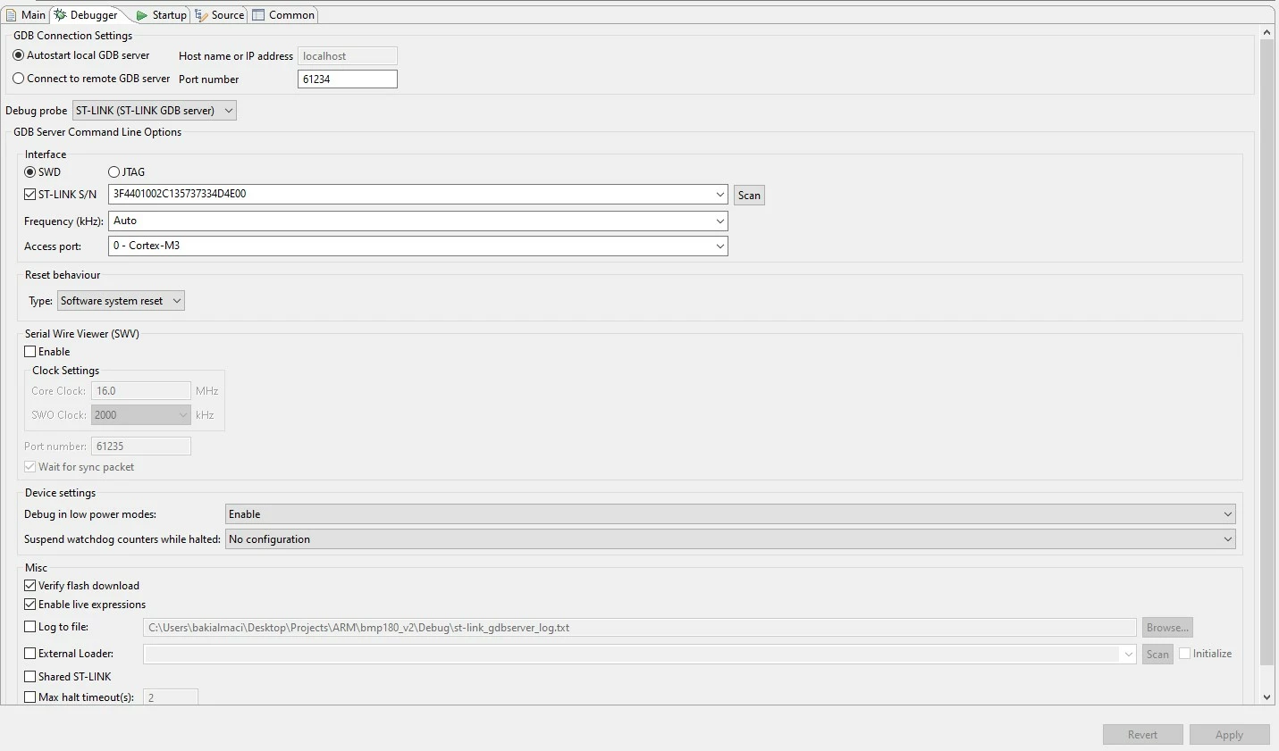The image size is (1279, 751).
Task: Expand the ST-LINK serial number dropdown
Action: coord(720,194)
